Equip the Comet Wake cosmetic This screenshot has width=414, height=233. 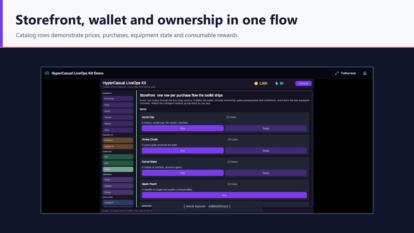266,173
